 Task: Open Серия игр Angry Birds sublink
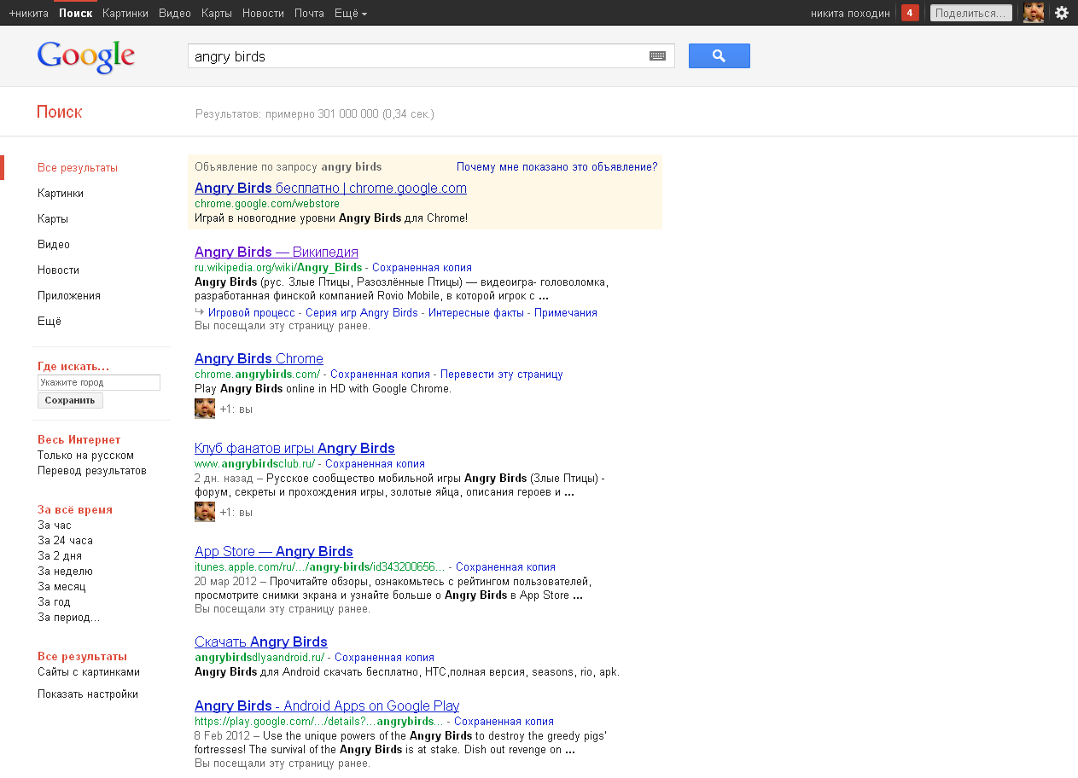click(x=362, y=313)
